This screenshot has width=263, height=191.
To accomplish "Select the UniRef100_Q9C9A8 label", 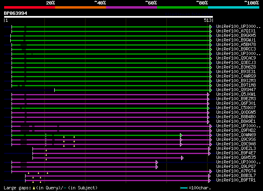I will pyautogui.click(x=236, y=144).
